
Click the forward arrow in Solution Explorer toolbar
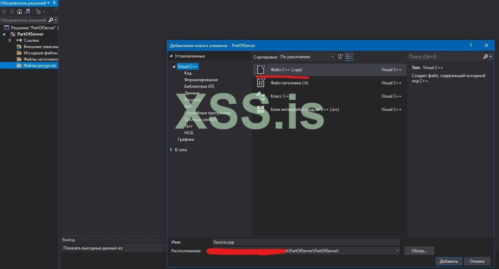click(11, 11)
